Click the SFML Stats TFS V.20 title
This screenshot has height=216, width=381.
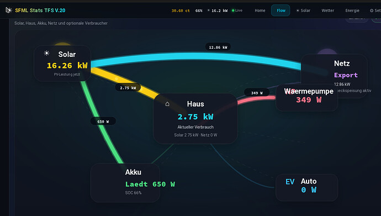click(40, 10)
